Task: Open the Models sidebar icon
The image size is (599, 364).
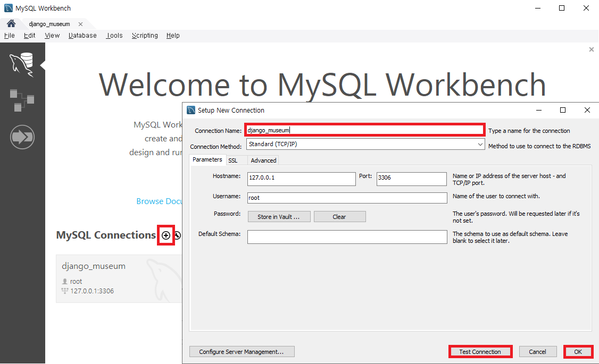Action: click(x=22, y=100)
